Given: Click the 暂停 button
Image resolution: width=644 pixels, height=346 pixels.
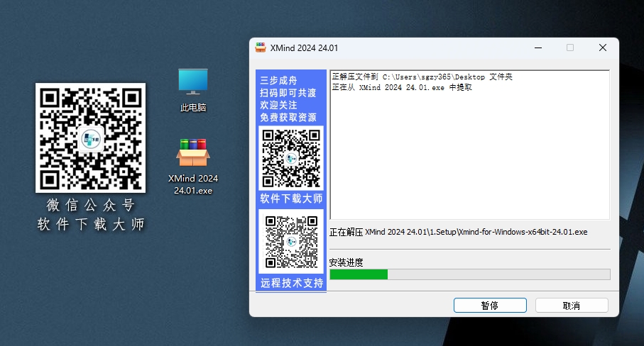Looking at the screenshot, I should point(490,306).
